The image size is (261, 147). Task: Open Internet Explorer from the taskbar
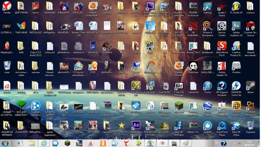pos(43,143)
